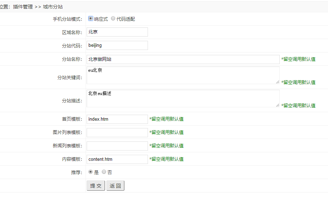Select the 响应式 radio button
This screenshot has width=328, height=203.
[91, 19]
